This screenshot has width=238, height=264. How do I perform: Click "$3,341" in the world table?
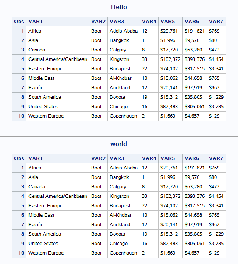[216, 206]
